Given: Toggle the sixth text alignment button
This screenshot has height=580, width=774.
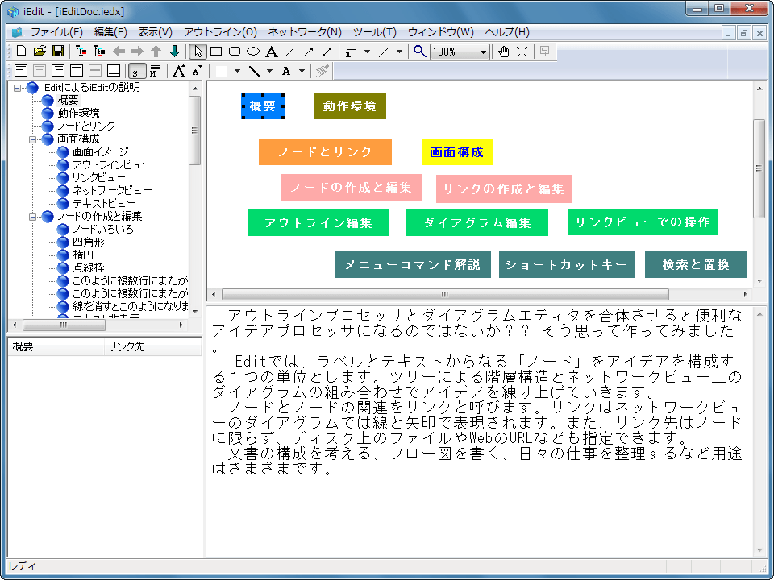Looking at the screenshot, I should [114, 71].
